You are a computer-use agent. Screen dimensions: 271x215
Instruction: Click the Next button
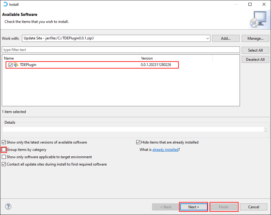[x=194, y=207]
